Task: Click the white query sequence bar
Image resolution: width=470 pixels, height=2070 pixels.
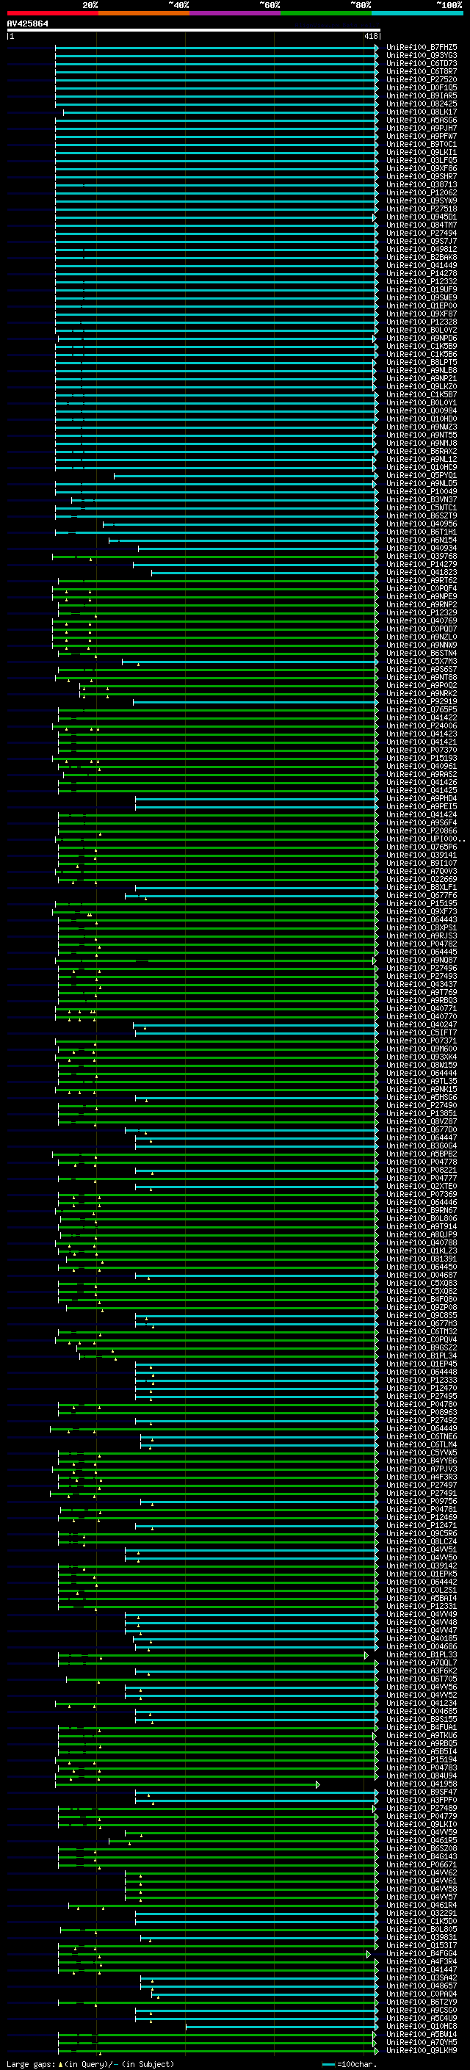Action: click(193, 29)
